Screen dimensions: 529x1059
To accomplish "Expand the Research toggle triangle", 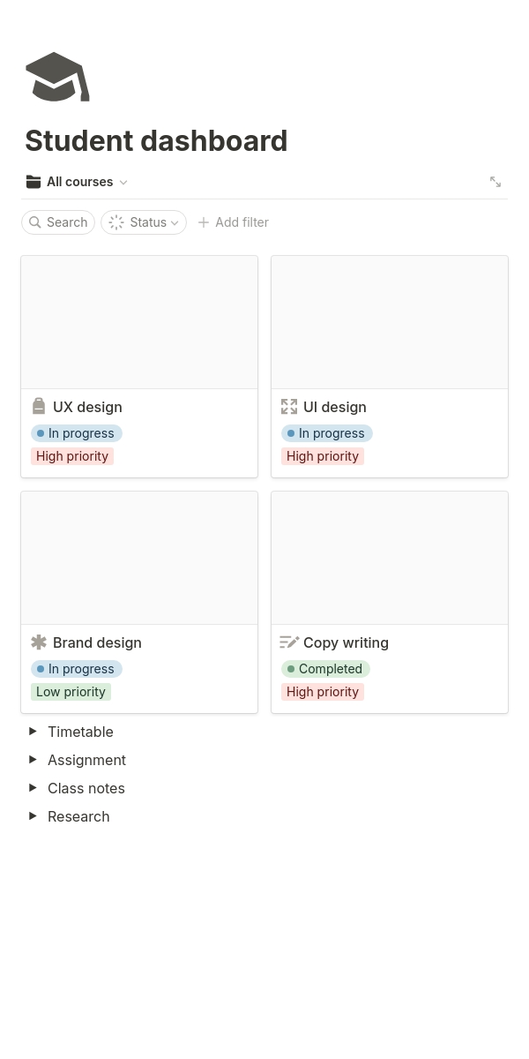I will 33,816.
